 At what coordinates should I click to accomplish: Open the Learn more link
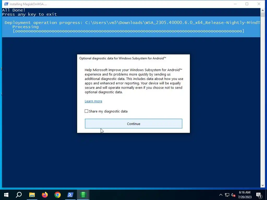click(94, 101)
